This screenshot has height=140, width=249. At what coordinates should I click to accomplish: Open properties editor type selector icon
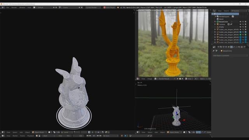[214, 47]
